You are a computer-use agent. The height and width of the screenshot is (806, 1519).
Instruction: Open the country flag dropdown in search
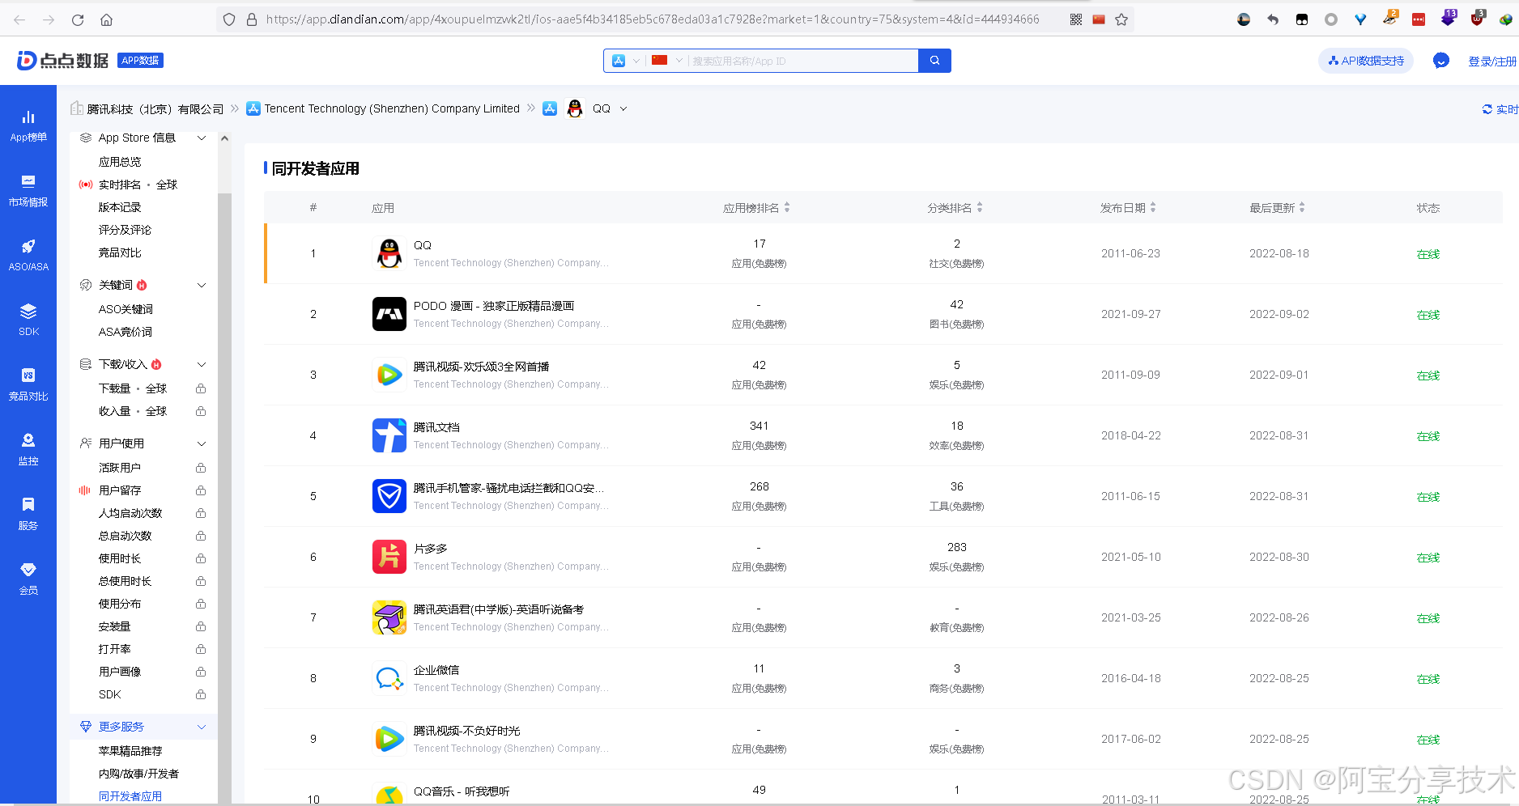(667, 61)
